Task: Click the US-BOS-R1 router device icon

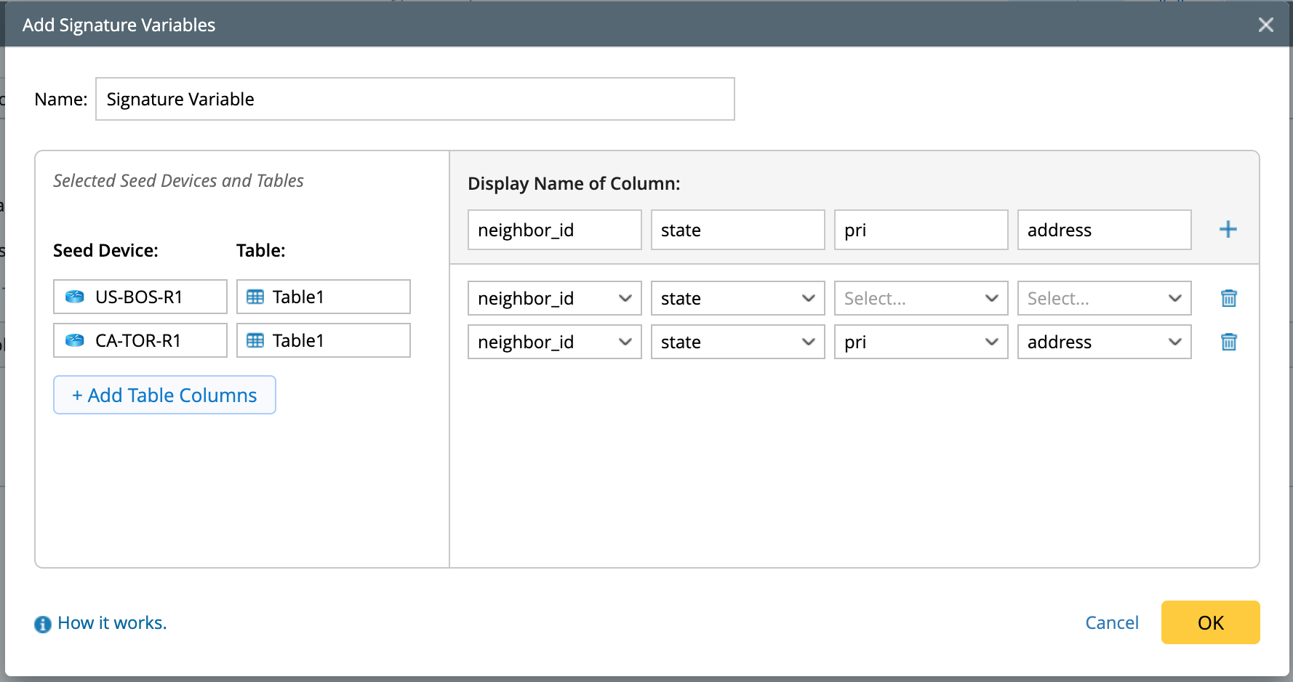Action: 75,297
